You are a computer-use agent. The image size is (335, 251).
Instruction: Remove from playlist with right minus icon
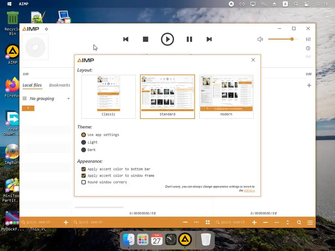click(x=265, y=222)
